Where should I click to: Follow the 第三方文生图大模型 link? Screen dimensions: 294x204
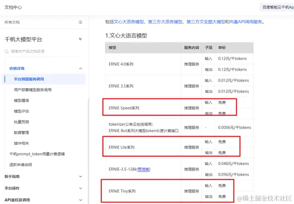[206, 22]
